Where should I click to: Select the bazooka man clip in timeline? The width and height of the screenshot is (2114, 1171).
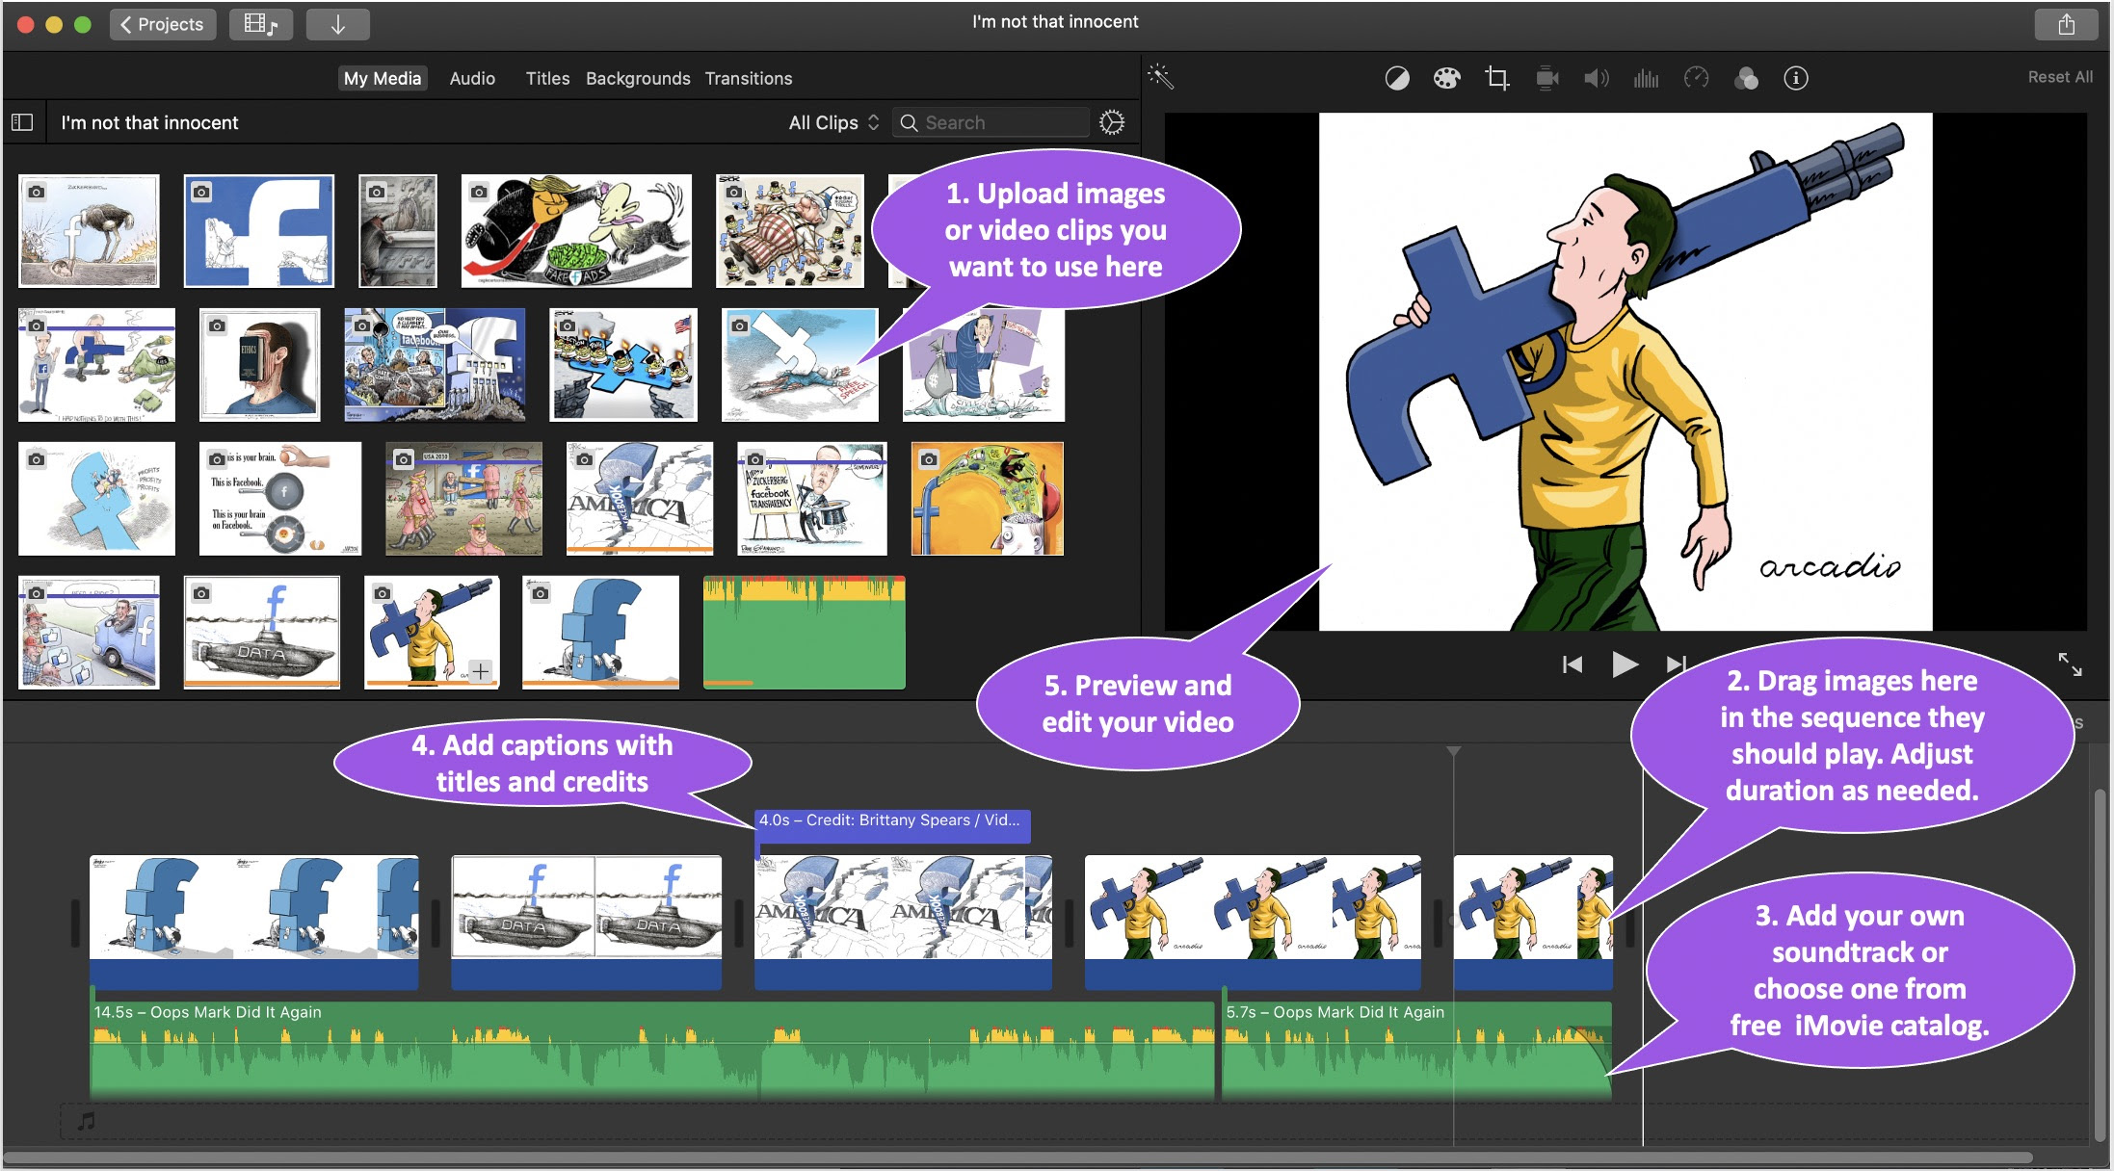pyautogui.click(x=1253, y=922)
